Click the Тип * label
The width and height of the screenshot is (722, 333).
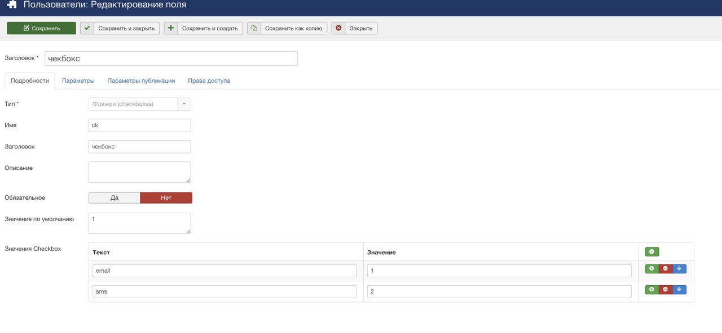[12, 104]
